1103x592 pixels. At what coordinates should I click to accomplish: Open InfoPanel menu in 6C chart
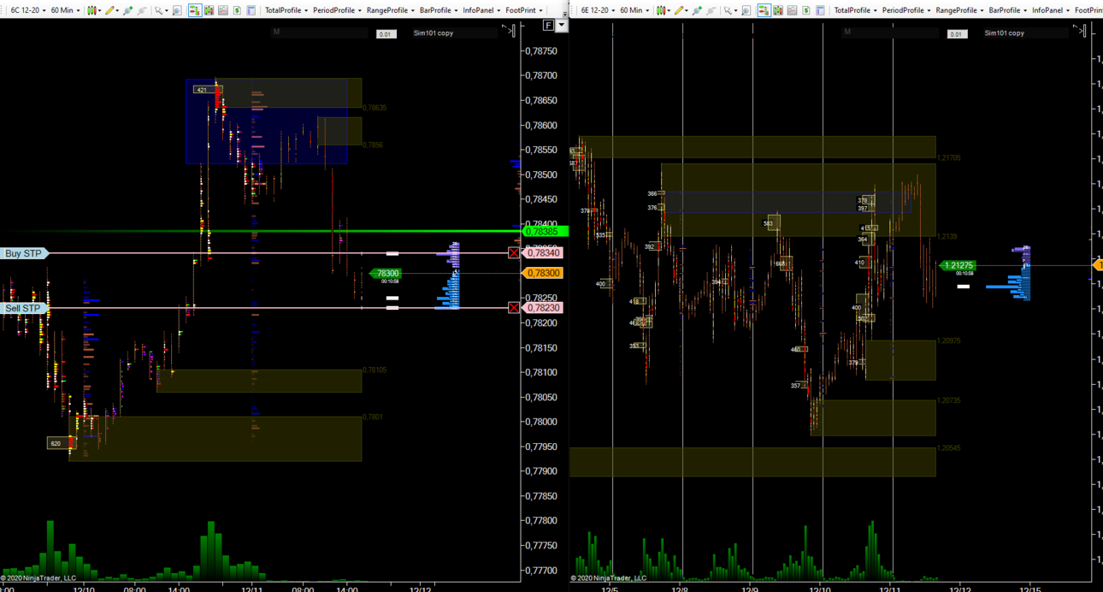coord(481,10)
